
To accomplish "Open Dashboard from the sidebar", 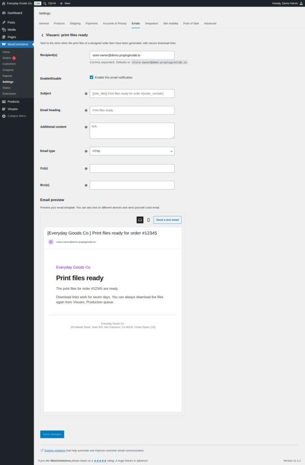I will (15, 13).
